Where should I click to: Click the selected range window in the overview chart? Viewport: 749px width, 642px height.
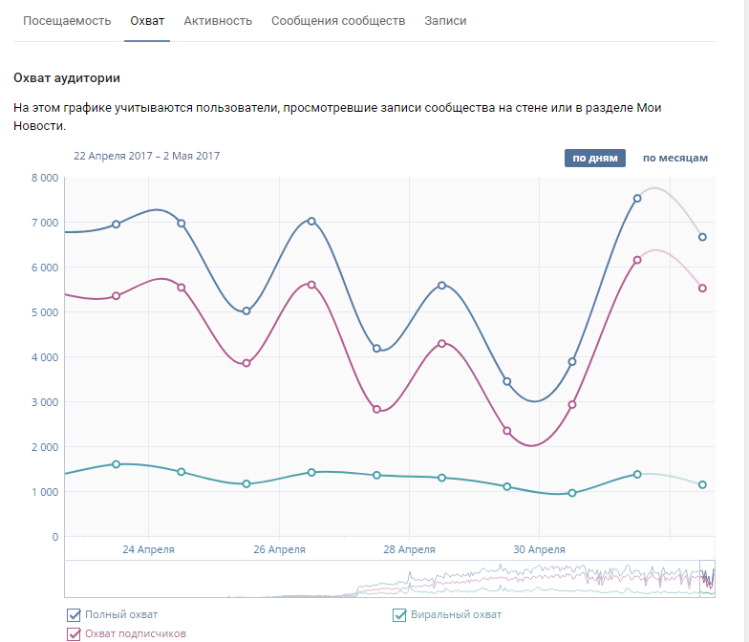(707, 578)
